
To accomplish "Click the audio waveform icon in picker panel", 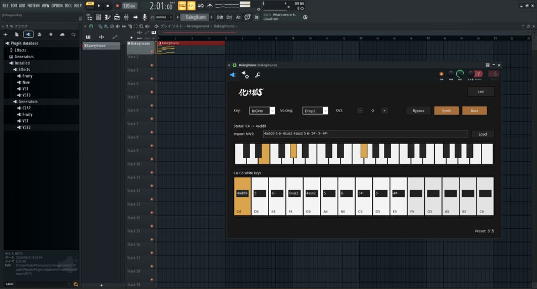I will (101, 37).
